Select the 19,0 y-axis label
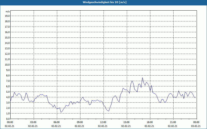The height and width of the screenshot is (129, 207). point(7,16)
